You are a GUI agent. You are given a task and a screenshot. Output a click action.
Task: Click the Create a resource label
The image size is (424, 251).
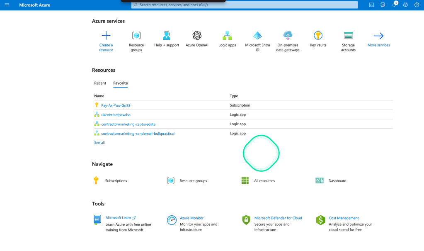tap(106, 47)
